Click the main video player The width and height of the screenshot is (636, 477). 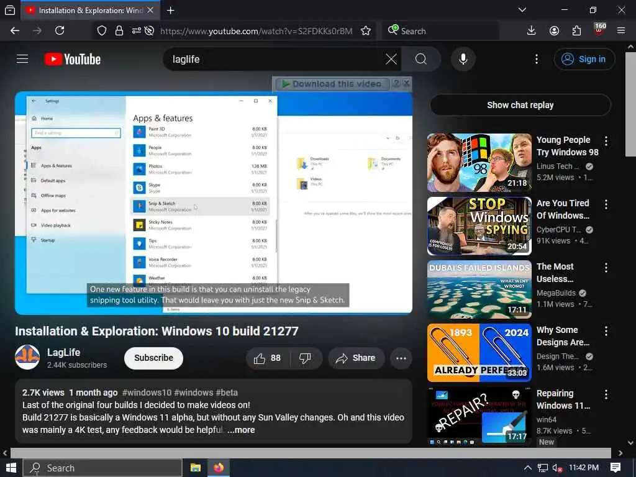click(214, 203)
